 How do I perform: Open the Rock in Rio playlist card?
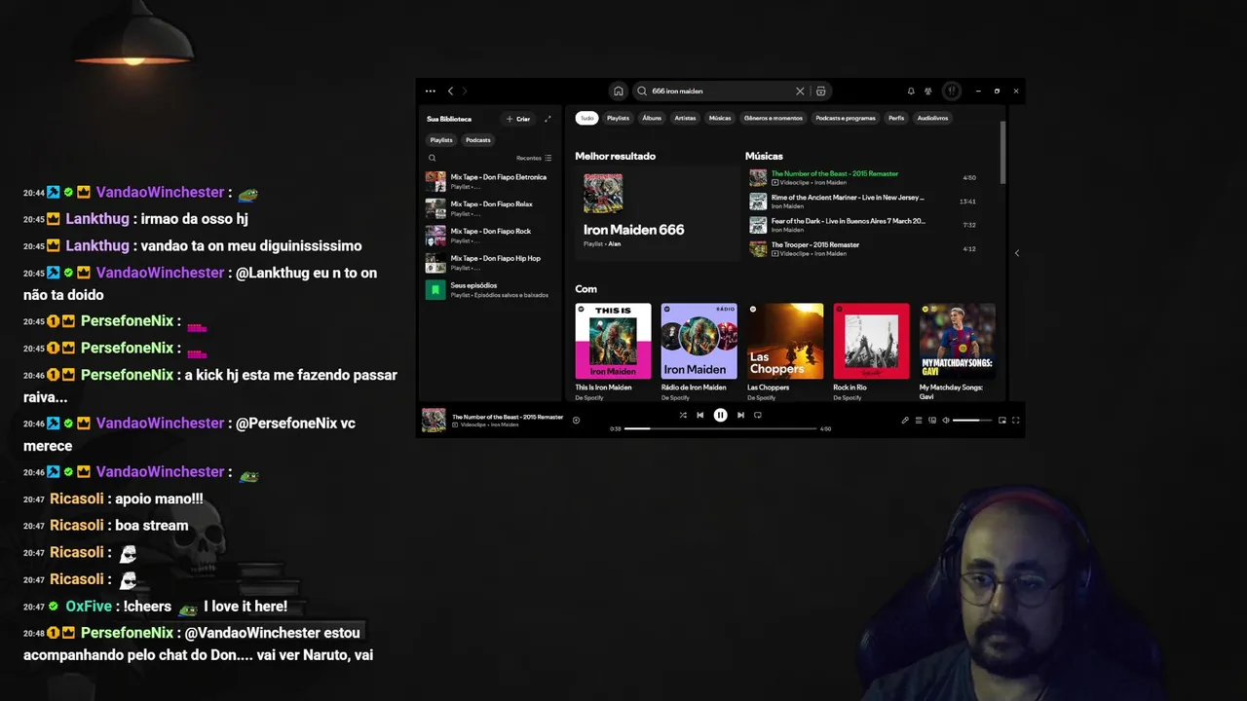pos(871,352)
